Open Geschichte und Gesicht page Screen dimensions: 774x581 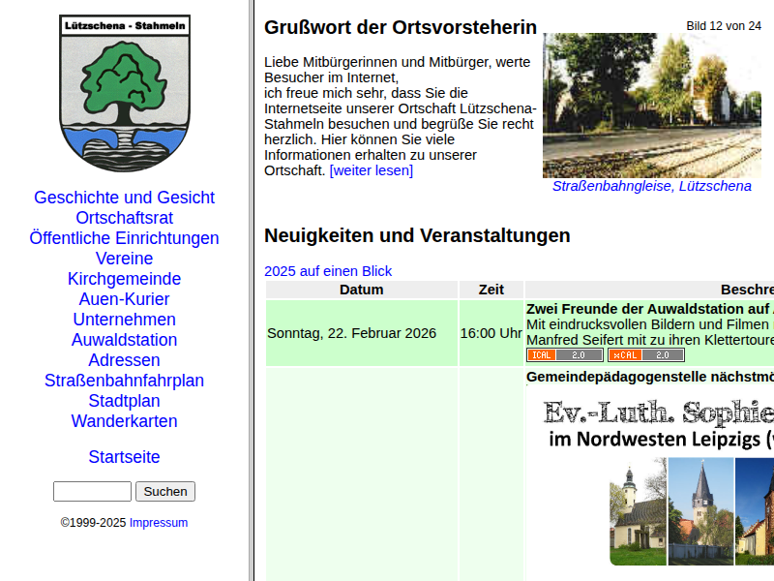[124, 198]
